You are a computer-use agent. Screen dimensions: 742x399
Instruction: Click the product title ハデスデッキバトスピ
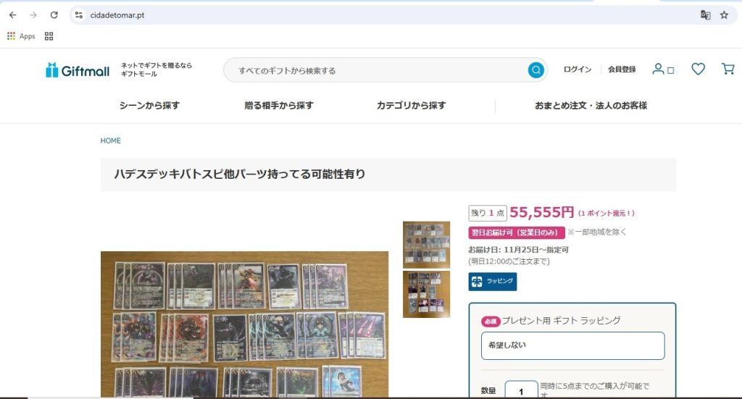click(x=240, y=174)
